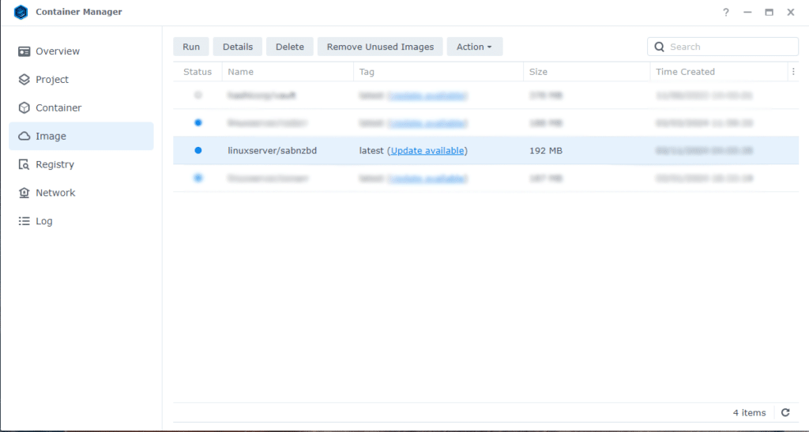
Task: Open the Project section icon
Action: tap(24, 80)
